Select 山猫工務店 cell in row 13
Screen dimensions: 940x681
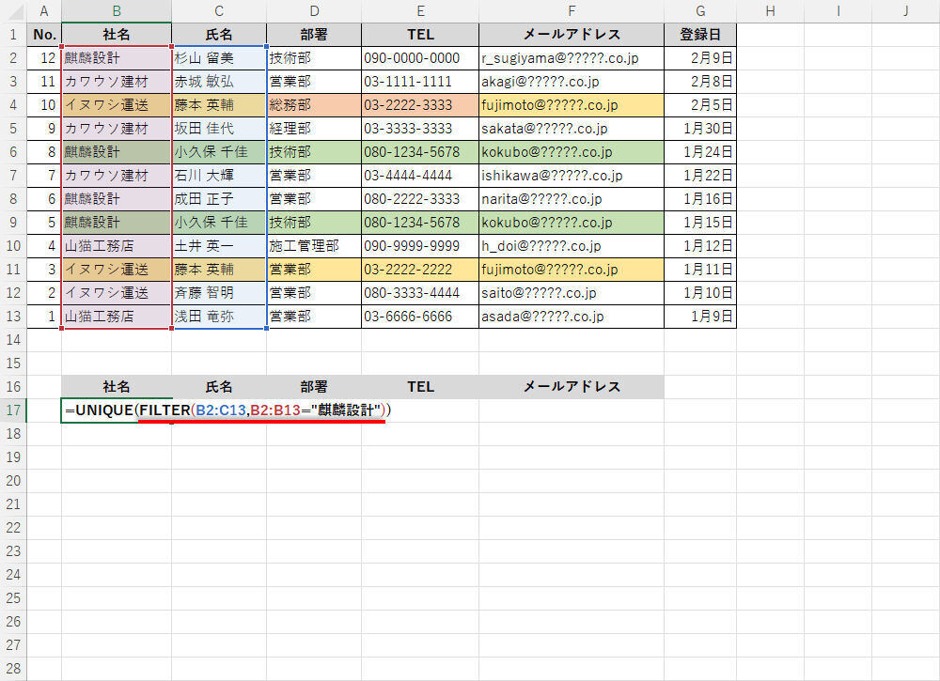tap(117, 317)
